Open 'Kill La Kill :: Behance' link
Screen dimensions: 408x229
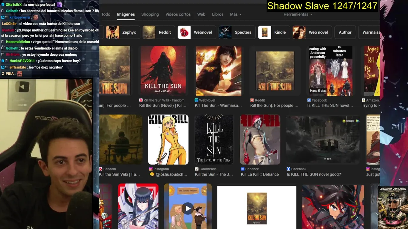260,174
